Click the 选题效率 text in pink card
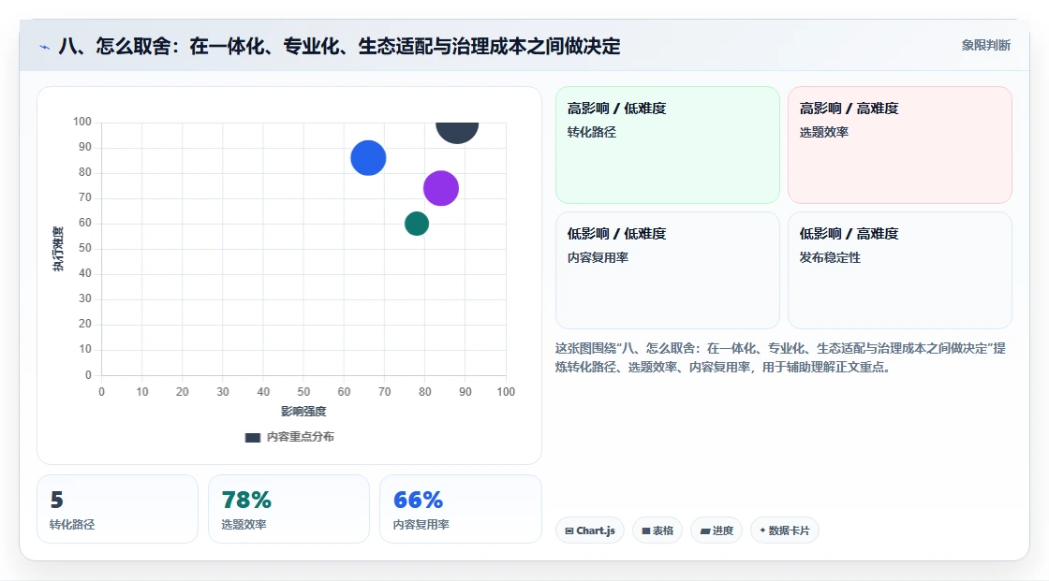 point(823,132)
